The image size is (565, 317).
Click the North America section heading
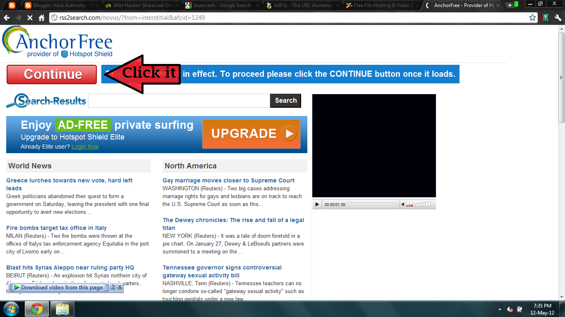point(191,166)
